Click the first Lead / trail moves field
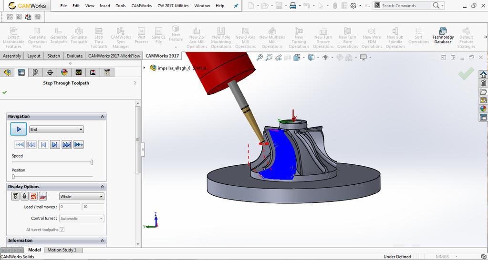 70,207
